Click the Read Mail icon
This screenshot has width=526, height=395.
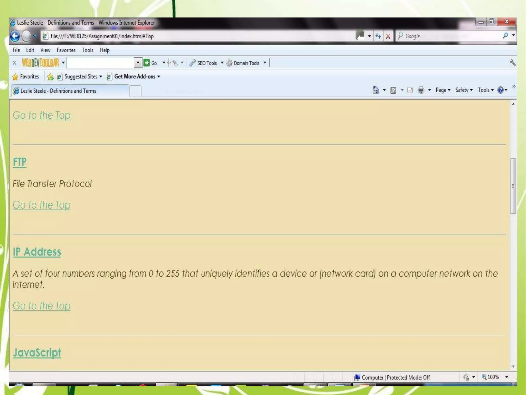coord(410,90)
